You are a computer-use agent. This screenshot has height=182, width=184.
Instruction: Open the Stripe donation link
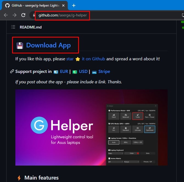tap(104, 72)
